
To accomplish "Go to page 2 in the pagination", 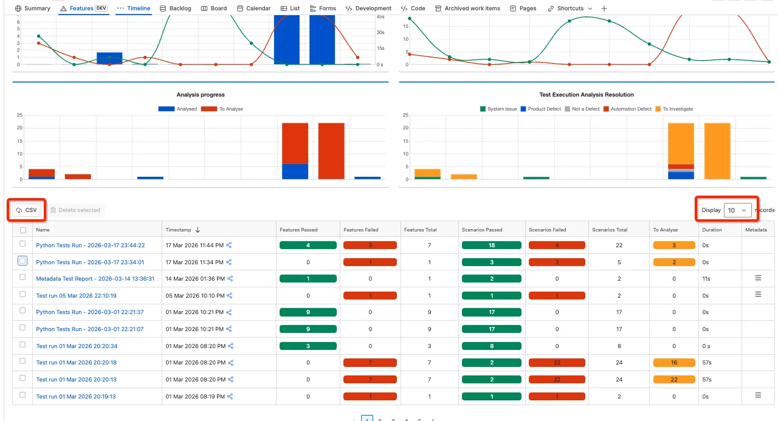I will pos(380,420).
